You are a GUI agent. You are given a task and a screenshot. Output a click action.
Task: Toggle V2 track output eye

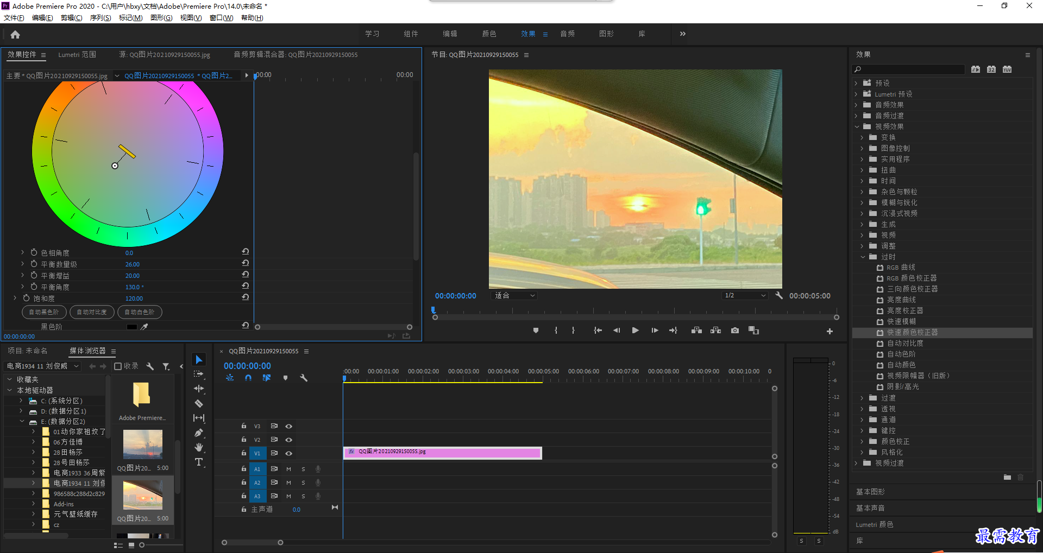pyautogui.click(x=289, y=440)
